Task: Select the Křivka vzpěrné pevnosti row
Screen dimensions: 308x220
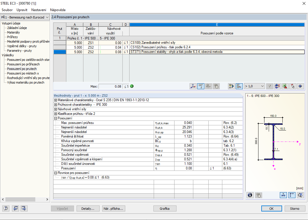Action: click(148, 141)
